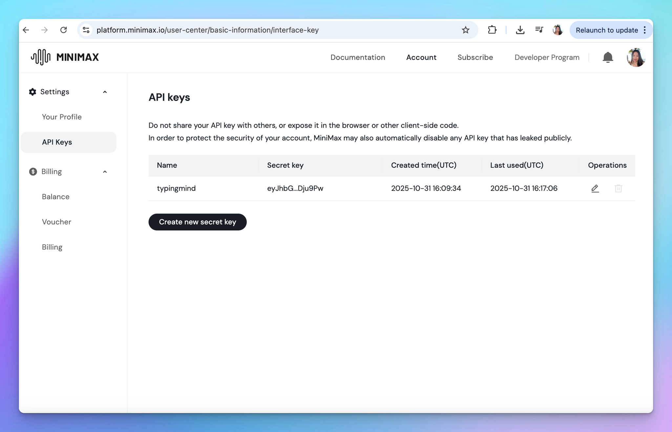
Task: Open the Voucher page in sidebar
Action: [x=56, y=222]
